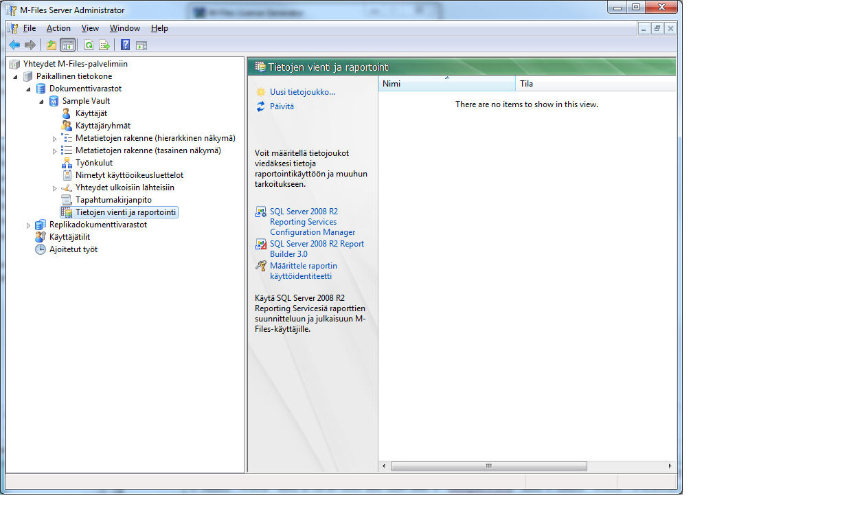Open SQL Server 2008 R2 Reporting Services Configuration Manager link
Screen dimensions: 862x520
(313, 222)
